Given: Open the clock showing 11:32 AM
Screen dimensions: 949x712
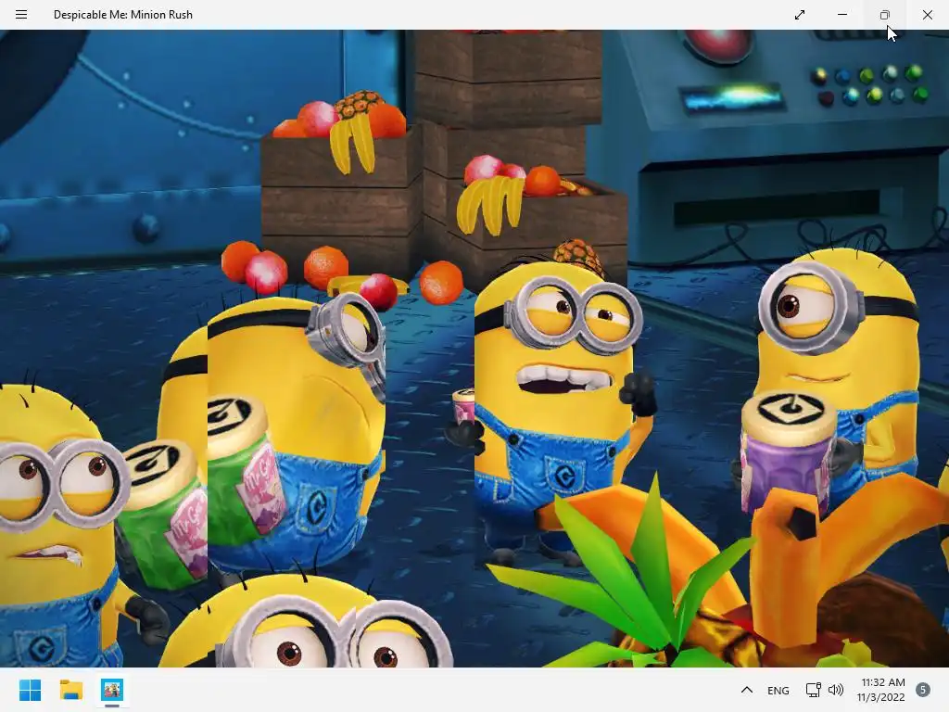Looking at the screenshot, I should coord(881,690).
